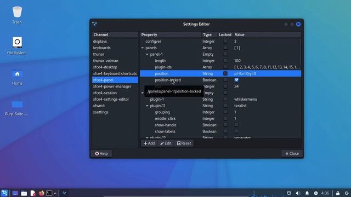The width and height of the screenshot is (351, 197).
Task: Launch Firefox from the taskbar
Action: 42,193
